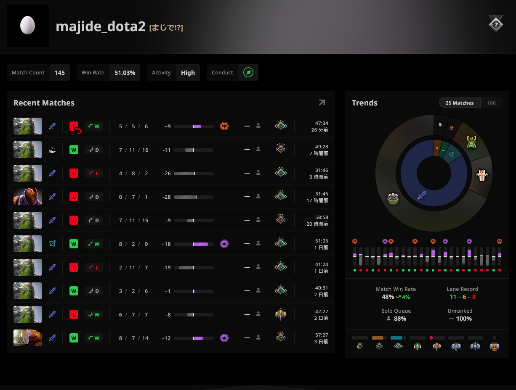The height and width of the screenshot is (390, 516).
Task: Click the bow role segment in Trends donut
Action: [x=451, y=155]
